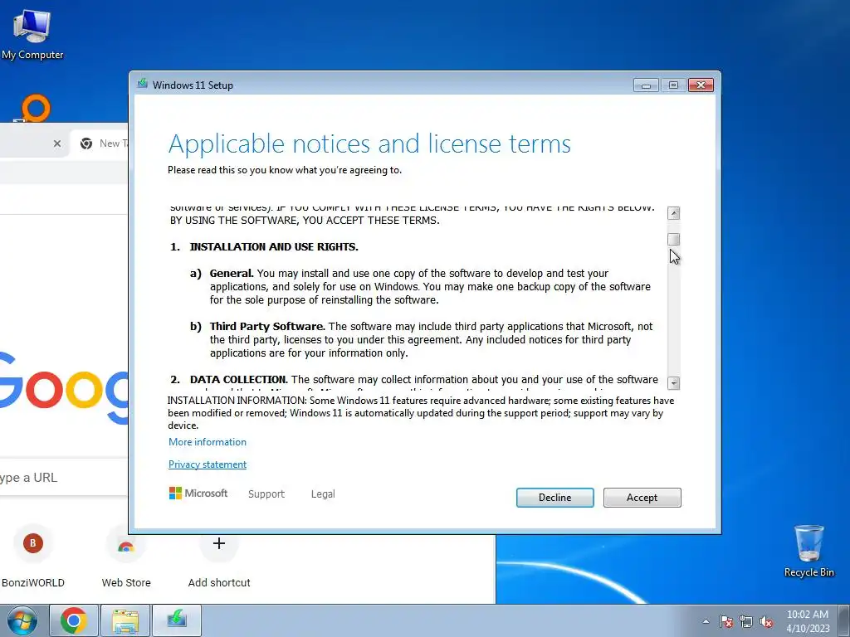The width and height of the screenshot is (850, 637).
Task: Open the Privacy statement link
Action: [x=207, y=464]
